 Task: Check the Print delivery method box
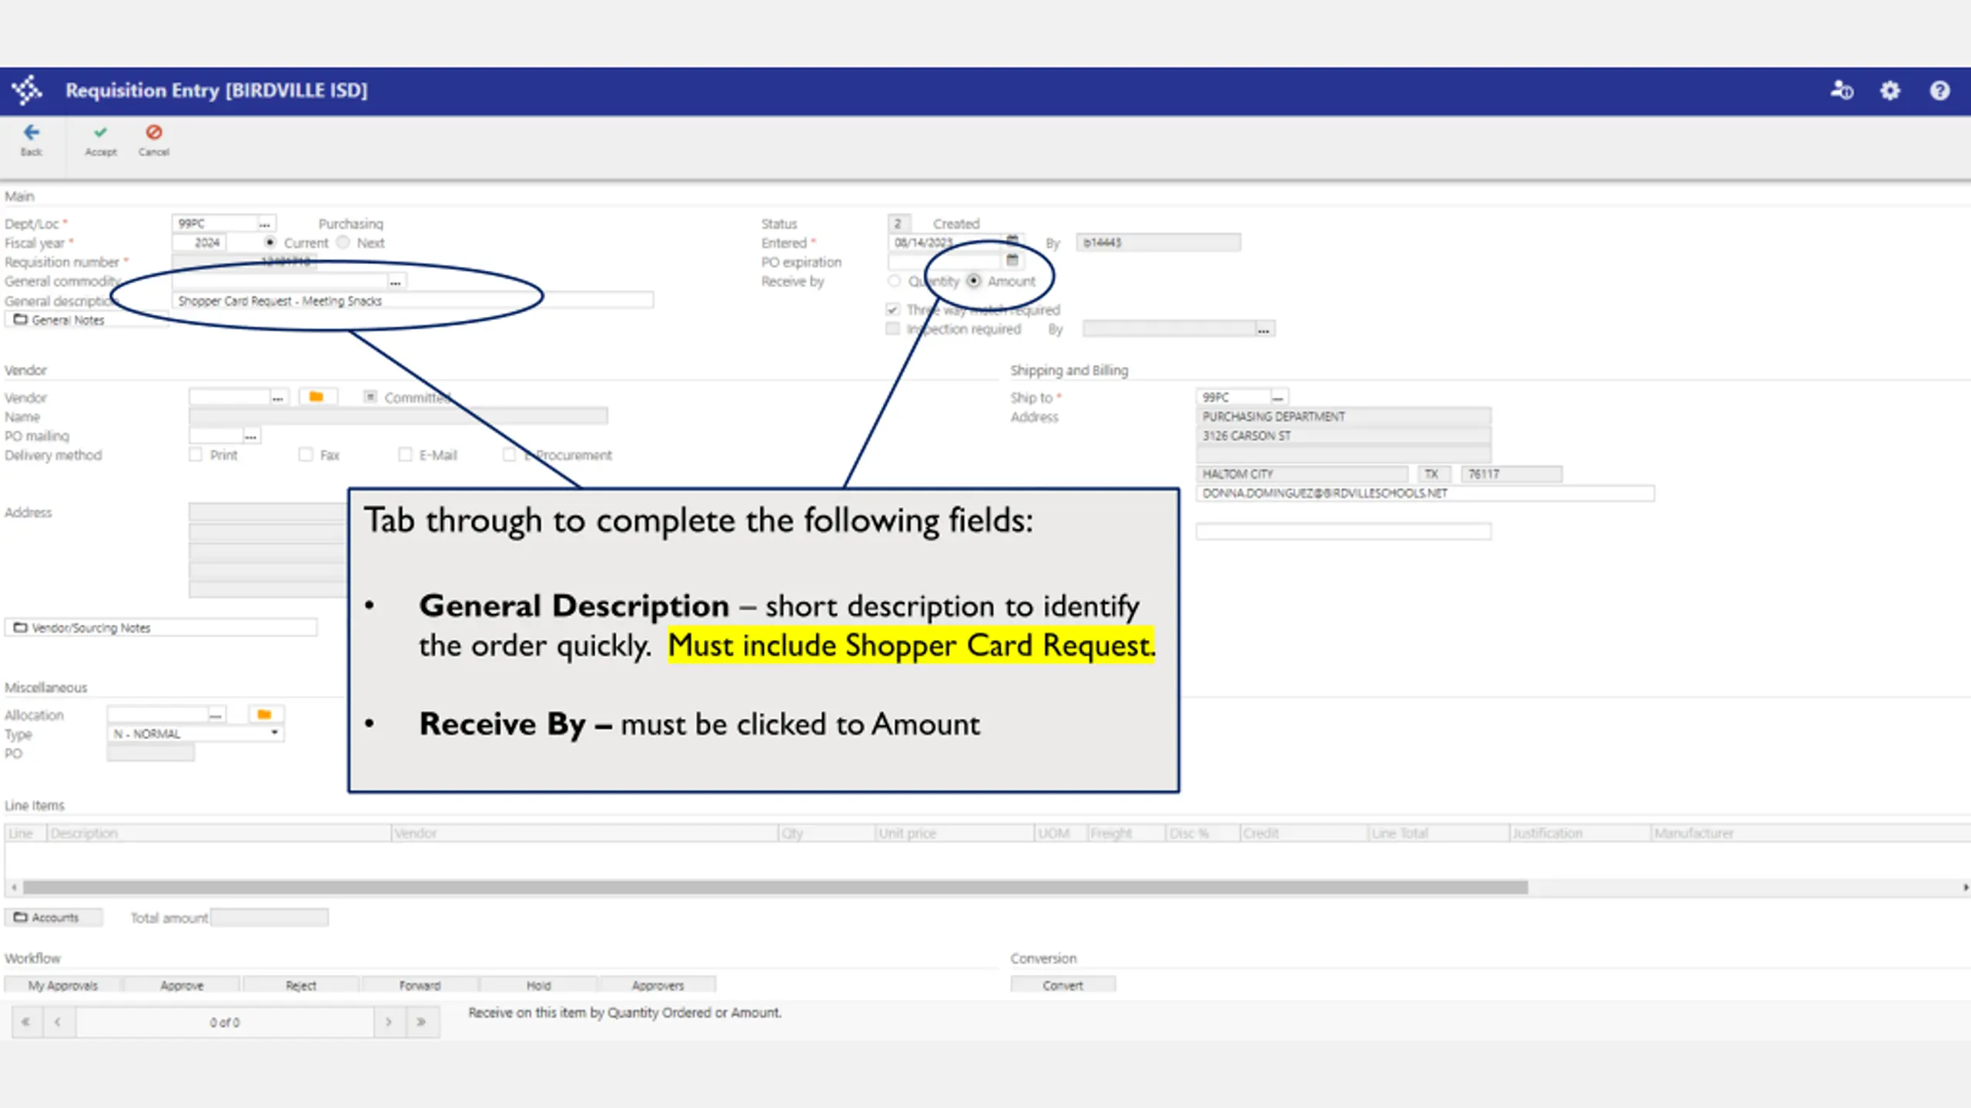point(196,455)
